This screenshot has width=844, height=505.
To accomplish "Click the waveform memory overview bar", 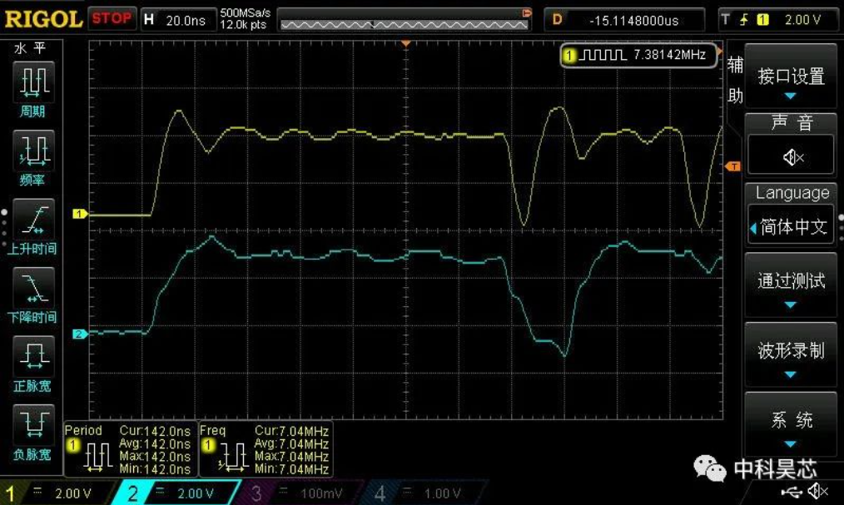I will click(405, 25).
